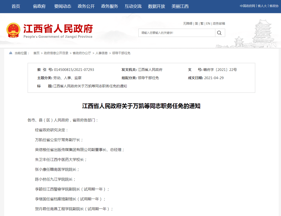
Task: Open the 互动交流 menu item
Action: pos(133,6)
